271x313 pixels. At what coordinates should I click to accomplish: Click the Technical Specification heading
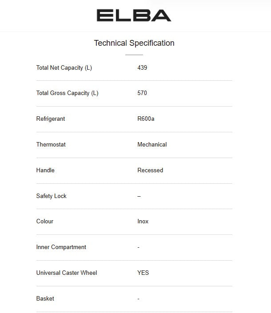click(134, 43)
